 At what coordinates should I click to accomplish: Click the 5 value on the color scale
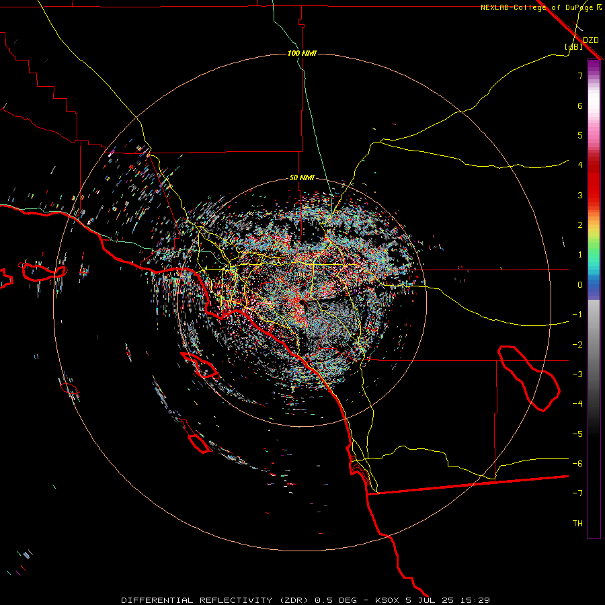(580, 135)
